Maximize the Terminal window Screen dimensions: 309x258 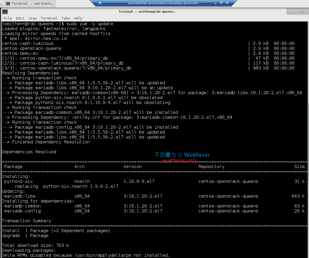click(x=302, y=12)
